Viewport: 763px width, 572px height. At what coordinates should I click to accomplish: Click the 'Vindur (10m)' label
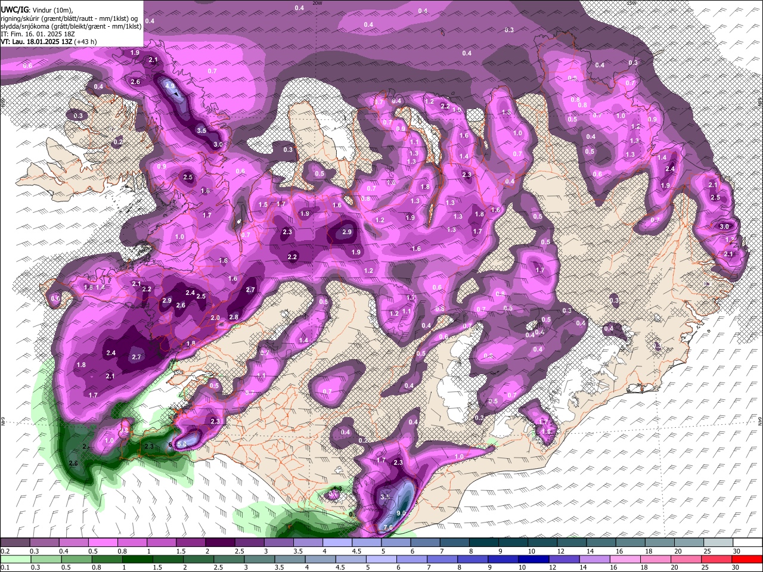tap(54, 10)
